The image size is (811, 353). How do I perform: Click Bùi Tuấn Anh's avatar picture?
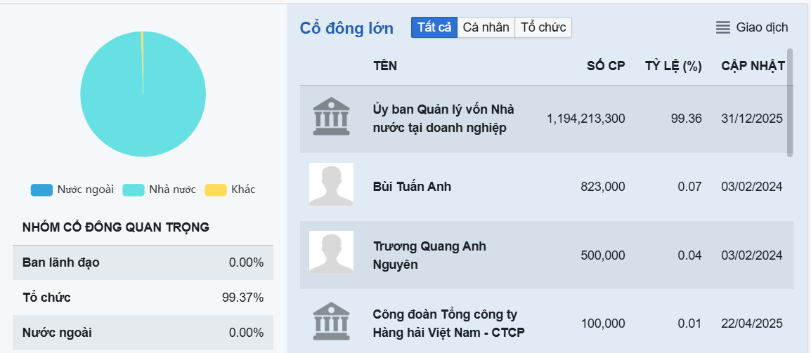tap(331, 185)
